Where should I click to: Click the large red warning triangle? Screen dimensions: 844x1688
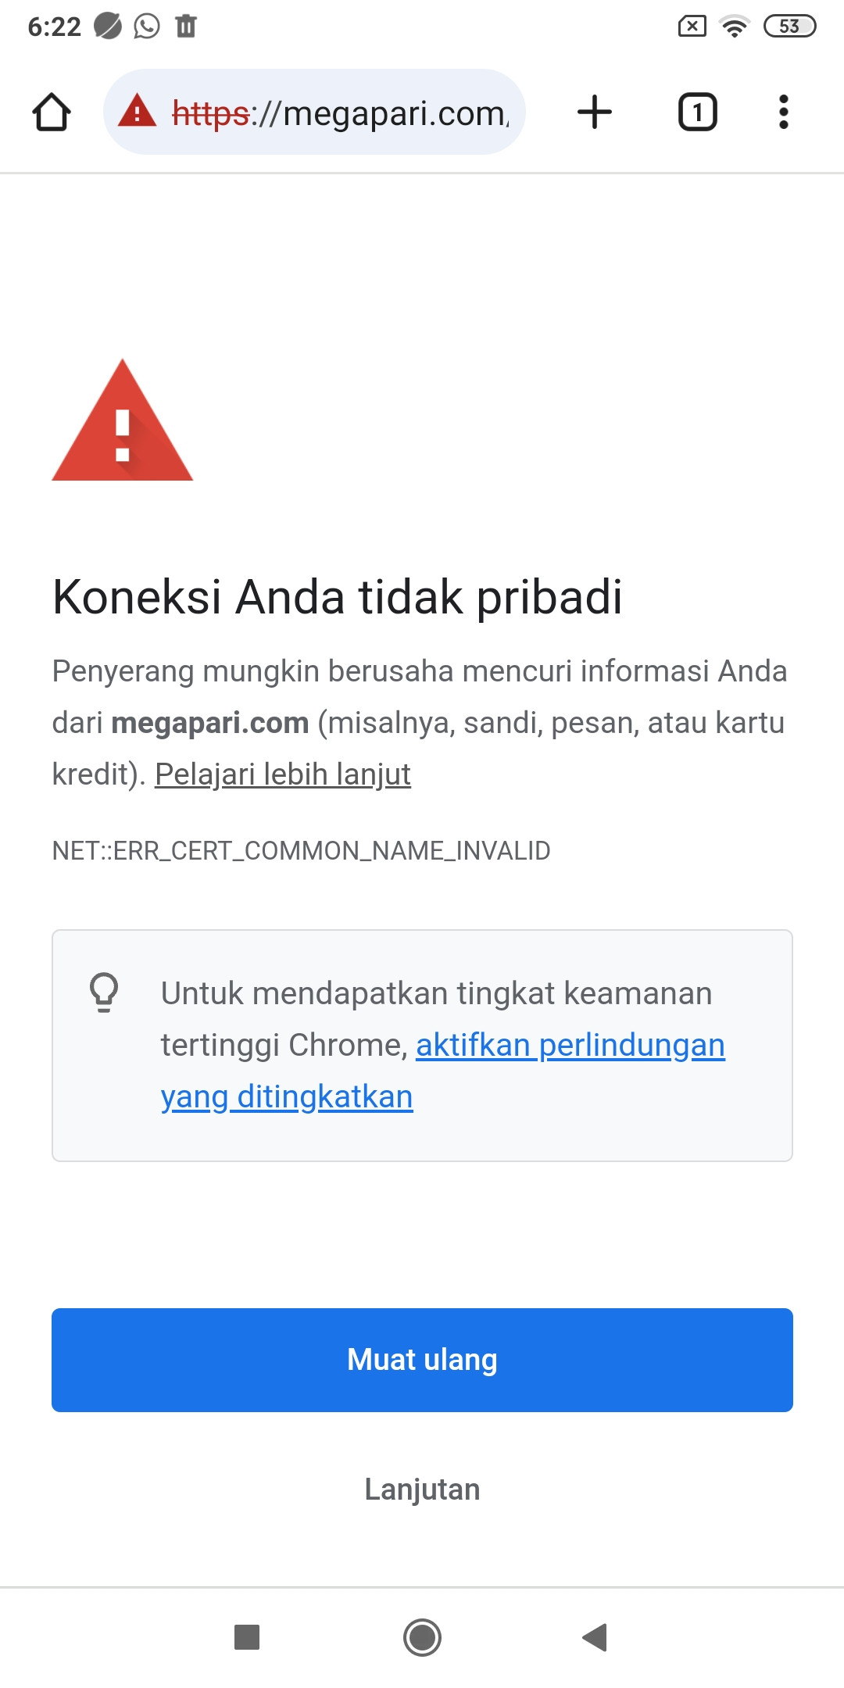[x=122, y=420]
